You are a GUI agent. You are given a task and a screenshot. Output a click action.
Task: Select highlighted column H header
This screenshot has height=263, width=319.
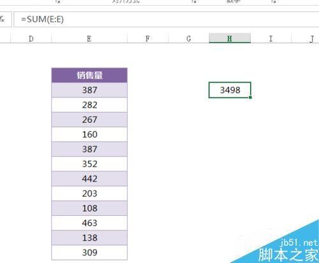[230, 39]
